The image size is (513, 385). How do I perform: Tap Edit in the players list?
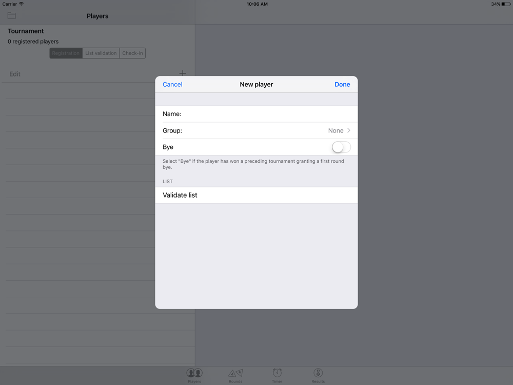click(x=15, y=74)
